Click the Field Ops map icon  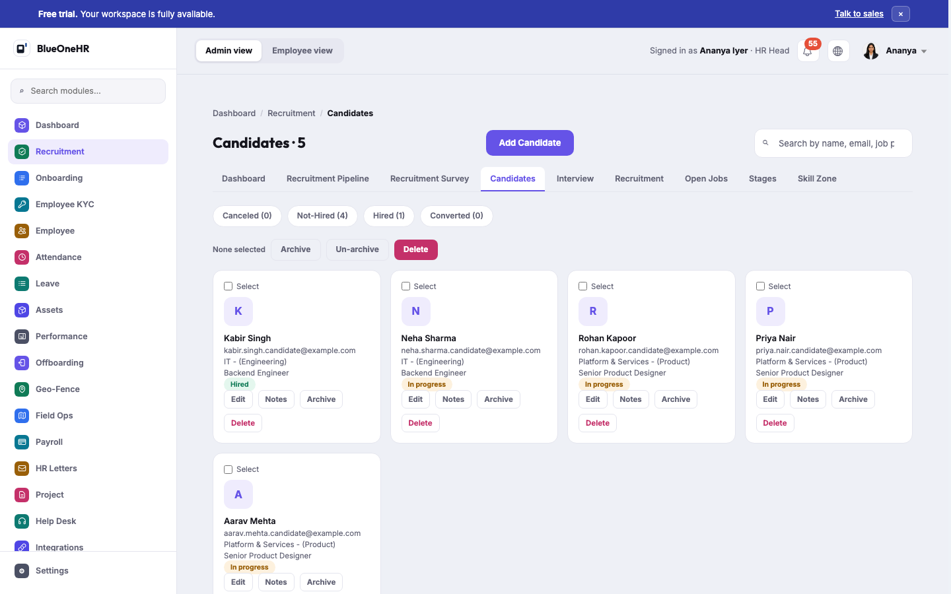[22, 416]
